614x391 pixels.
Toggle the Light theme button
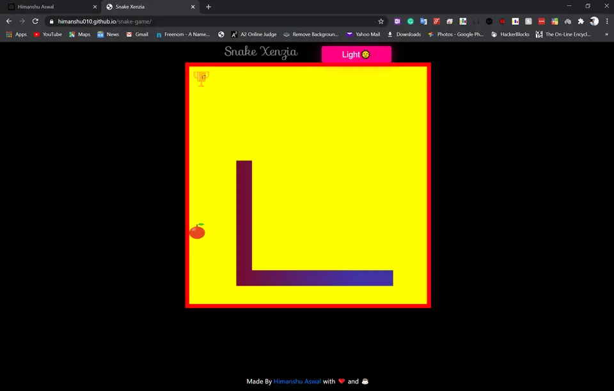(356, 54)
